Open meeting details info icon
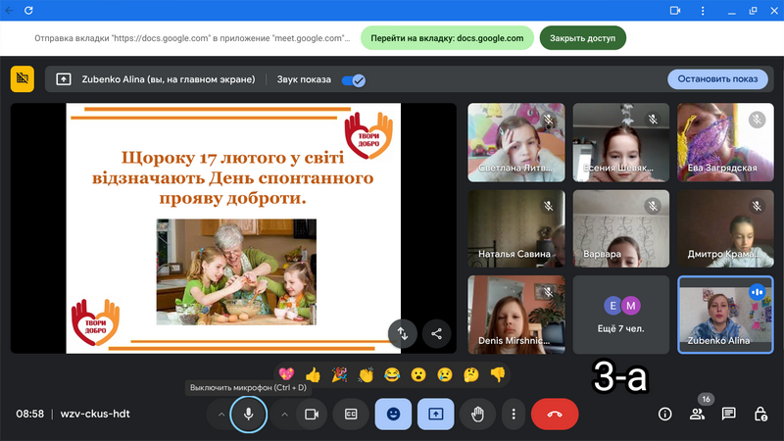784x441 pixels. (x=664, y=414)
